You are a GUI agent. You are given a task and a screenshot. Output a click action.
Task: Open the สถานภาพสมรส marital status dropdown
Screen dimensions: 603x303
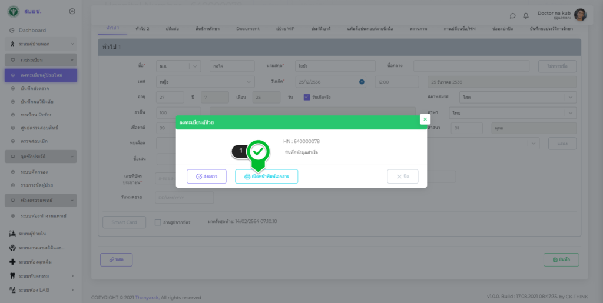509,97
